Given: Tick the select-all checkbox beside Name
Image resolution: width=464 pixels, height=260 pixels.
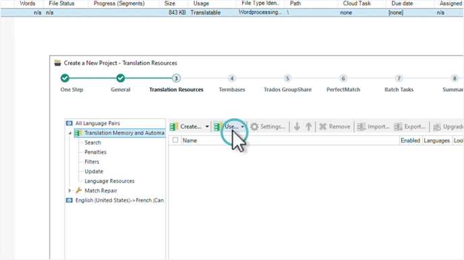Looking at the screenshot, I should click(x=175, y=140).
